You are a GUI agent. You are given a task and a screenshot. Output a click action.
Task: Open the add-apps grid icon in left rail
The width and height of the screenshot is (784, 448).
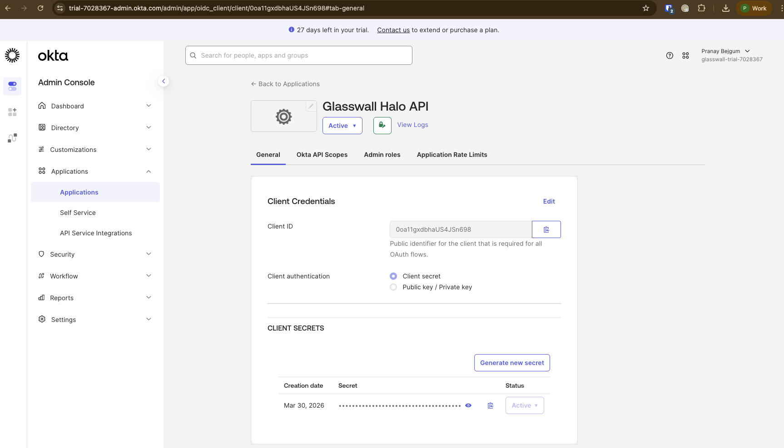(12, 112)
